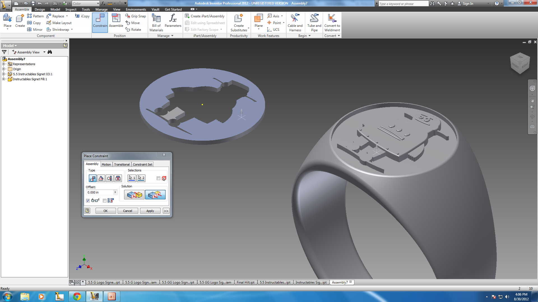Expand dialog with >> button
Image resolution: width=538 pixels, height=302 pixels.
coord(166,211)
